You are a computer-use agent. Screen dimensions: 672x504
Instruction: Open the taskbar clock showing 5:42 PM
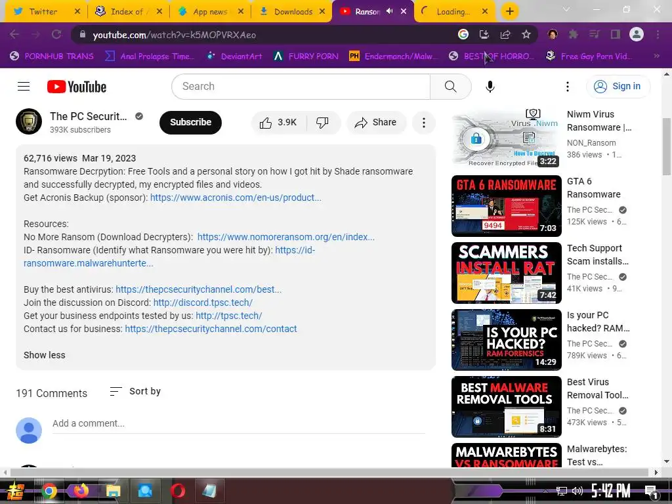tap(610, 491)
